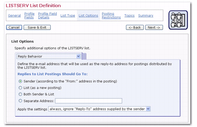This screenshot has height=127, width=197.
Task: Switch to the List Type tab
Action: click(x=68, y=16)
